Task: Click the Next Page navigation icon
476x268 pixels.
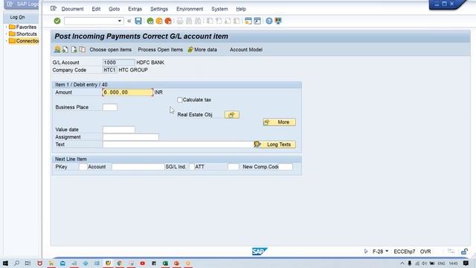Action: click(228, 21)
